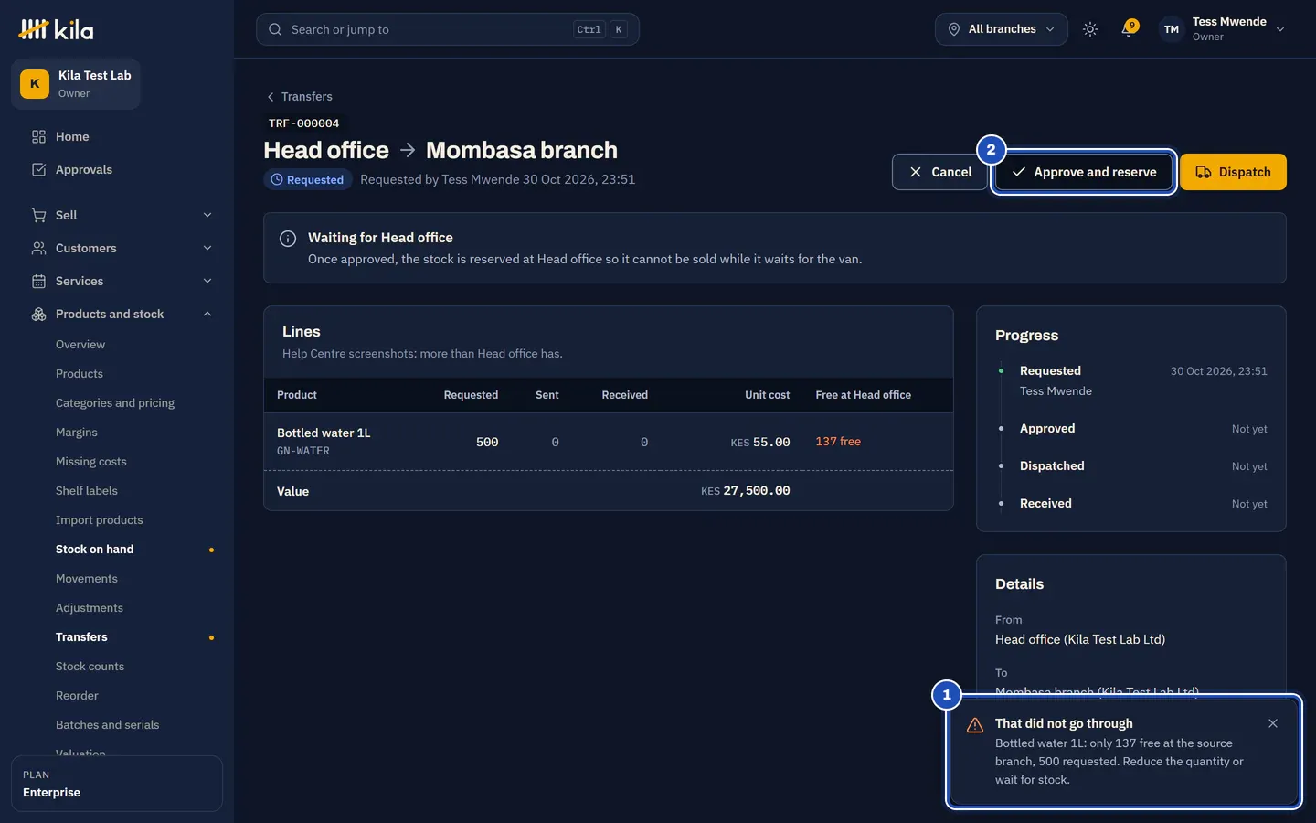This screenshot has width=1316, height=823.
Task: Dismiss the 'That did not go through' alert
Action: coord(1273,723)
